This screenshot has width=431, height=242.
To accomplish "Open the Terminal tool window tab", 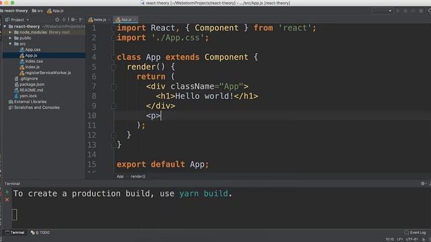I will click(15, 233).
